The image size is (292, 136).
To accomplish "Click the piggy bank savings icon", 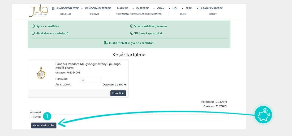I will point(263,115).
